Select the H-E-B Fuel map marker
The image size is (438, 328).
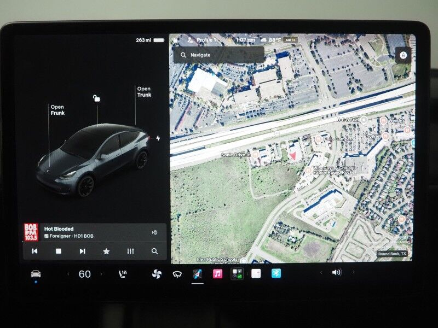364,120
